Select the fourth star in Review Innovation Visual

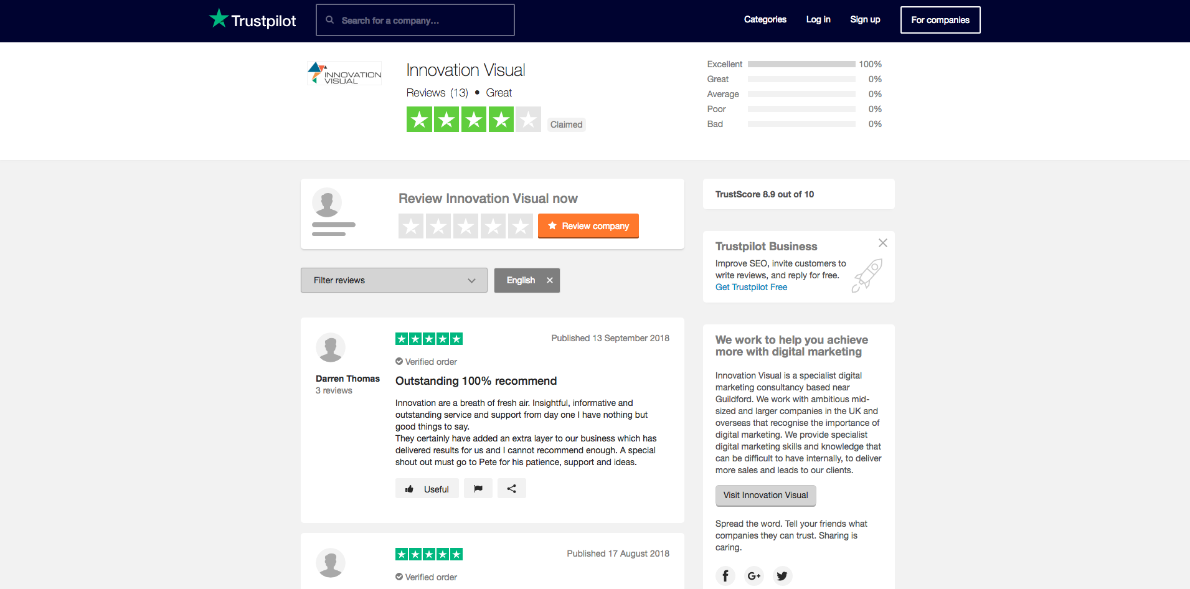coord(493,226)
